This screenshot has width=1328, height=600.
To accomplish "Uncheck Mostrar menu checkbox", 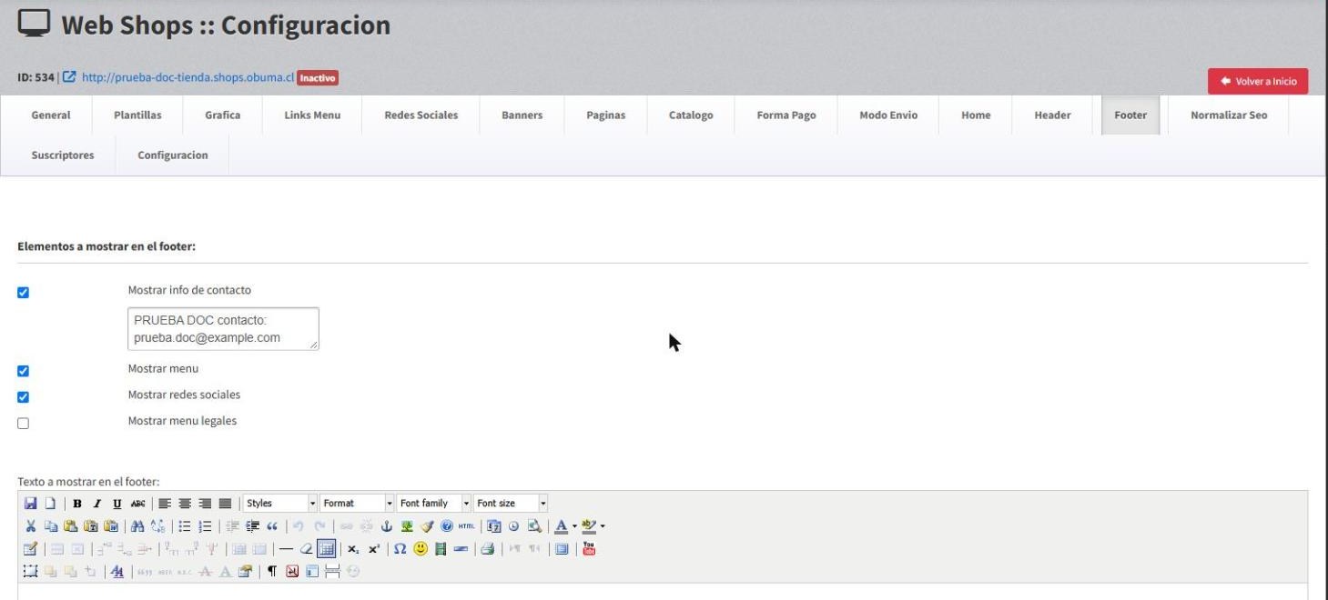I will (x=24, y=371).
